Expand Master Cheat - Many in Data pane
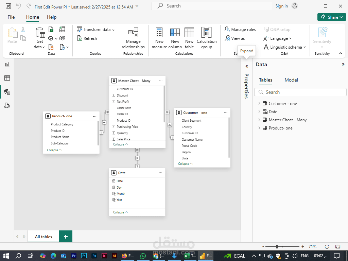This screenshot has height=261, width=348. pyautogui.click(x=259, y=120)
